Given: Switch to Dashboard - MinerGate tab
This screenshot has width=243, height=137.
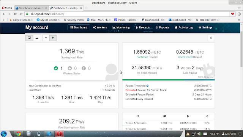Looking at the screenshot, I should pos(32,8).
